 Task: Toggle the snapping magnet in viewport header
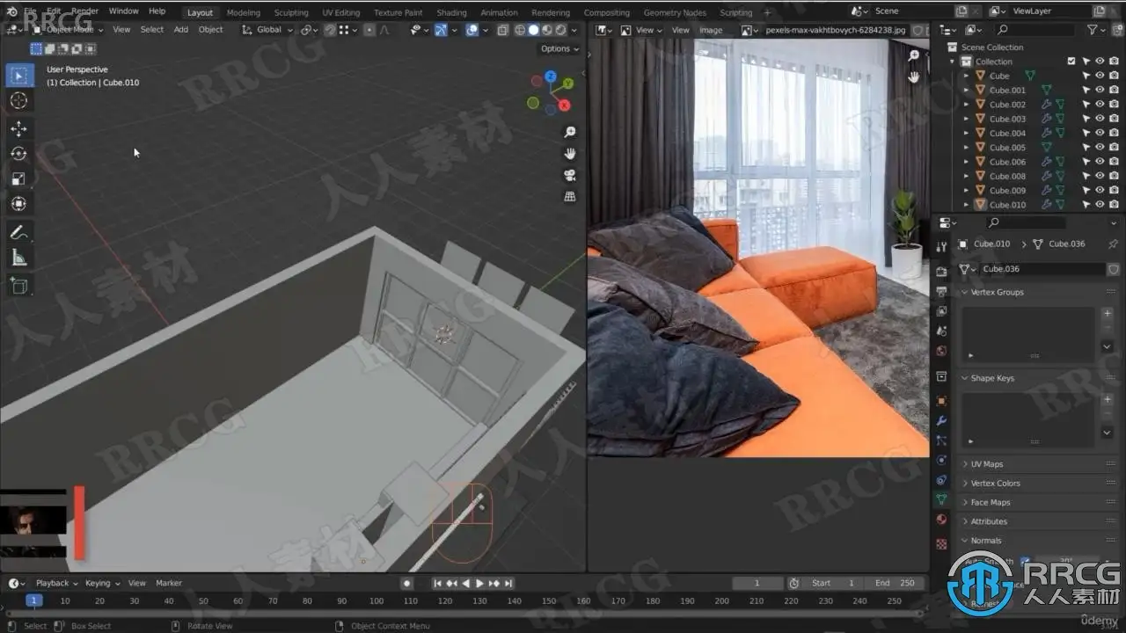point(330,30)
